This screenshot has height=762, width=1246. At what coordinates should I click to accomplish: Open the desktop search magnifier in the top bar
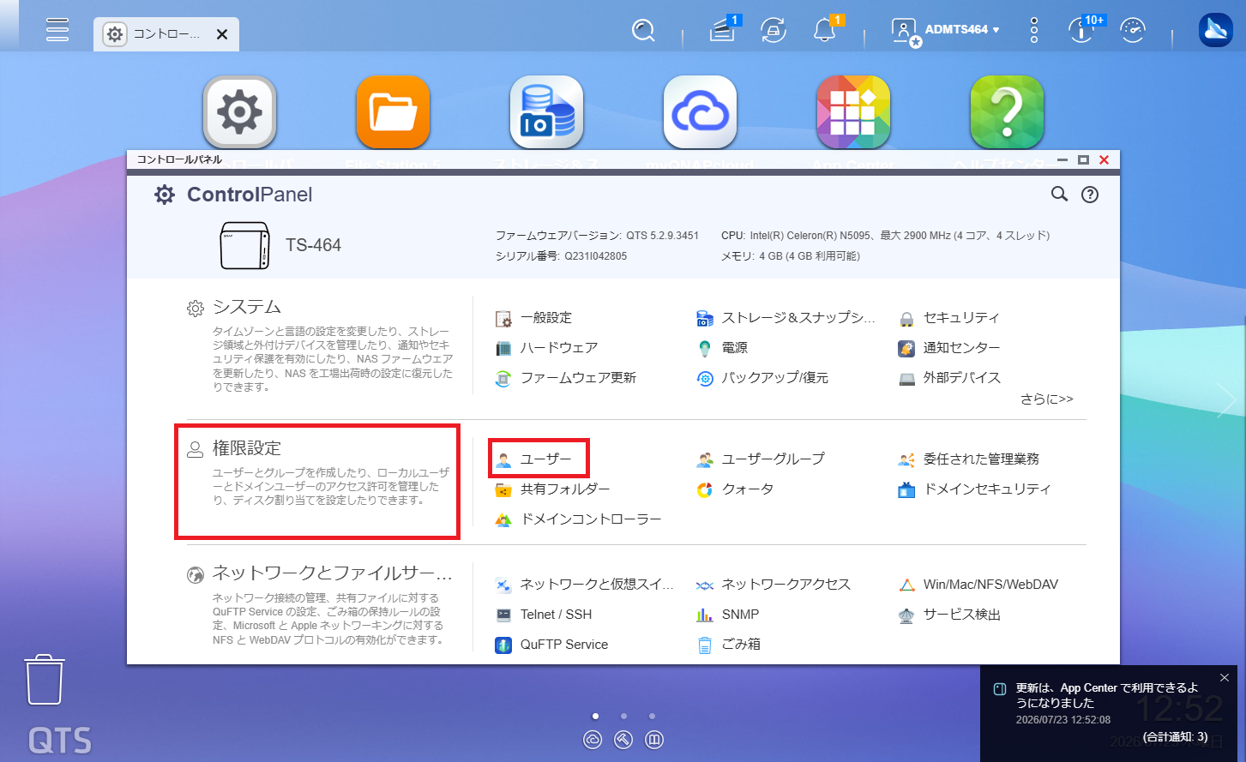(643, 31)
